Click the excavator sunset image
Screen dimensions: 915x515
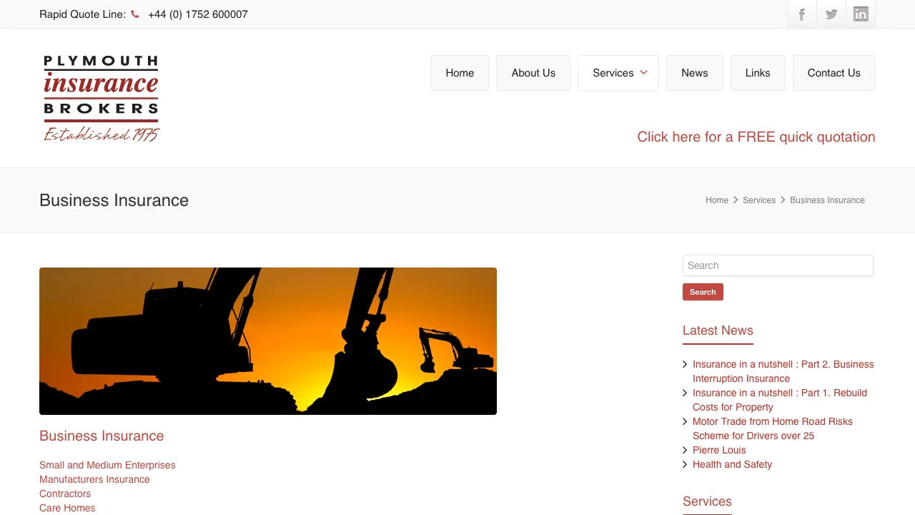point(268,340)
